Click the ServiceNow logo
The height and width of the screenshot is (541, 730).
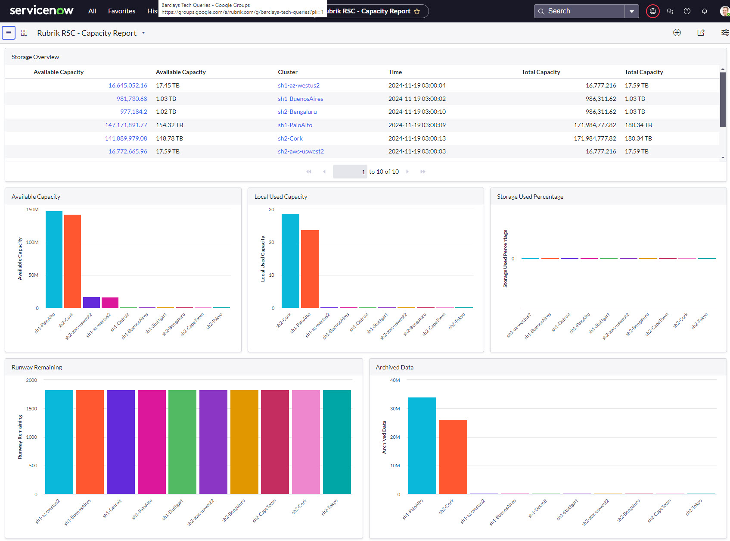tap(41, 10)
